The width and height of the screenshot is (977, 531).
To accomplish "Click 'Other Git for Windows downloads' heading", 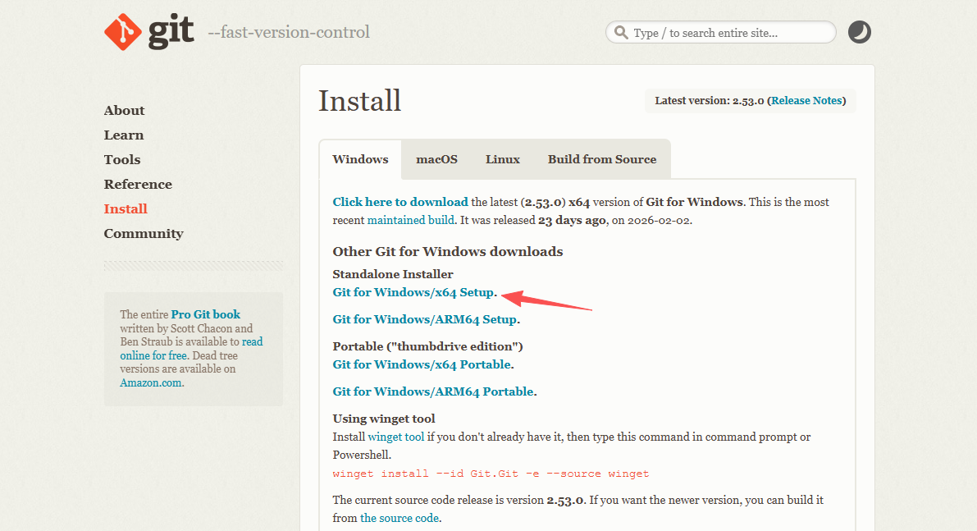I will [447, 252].
